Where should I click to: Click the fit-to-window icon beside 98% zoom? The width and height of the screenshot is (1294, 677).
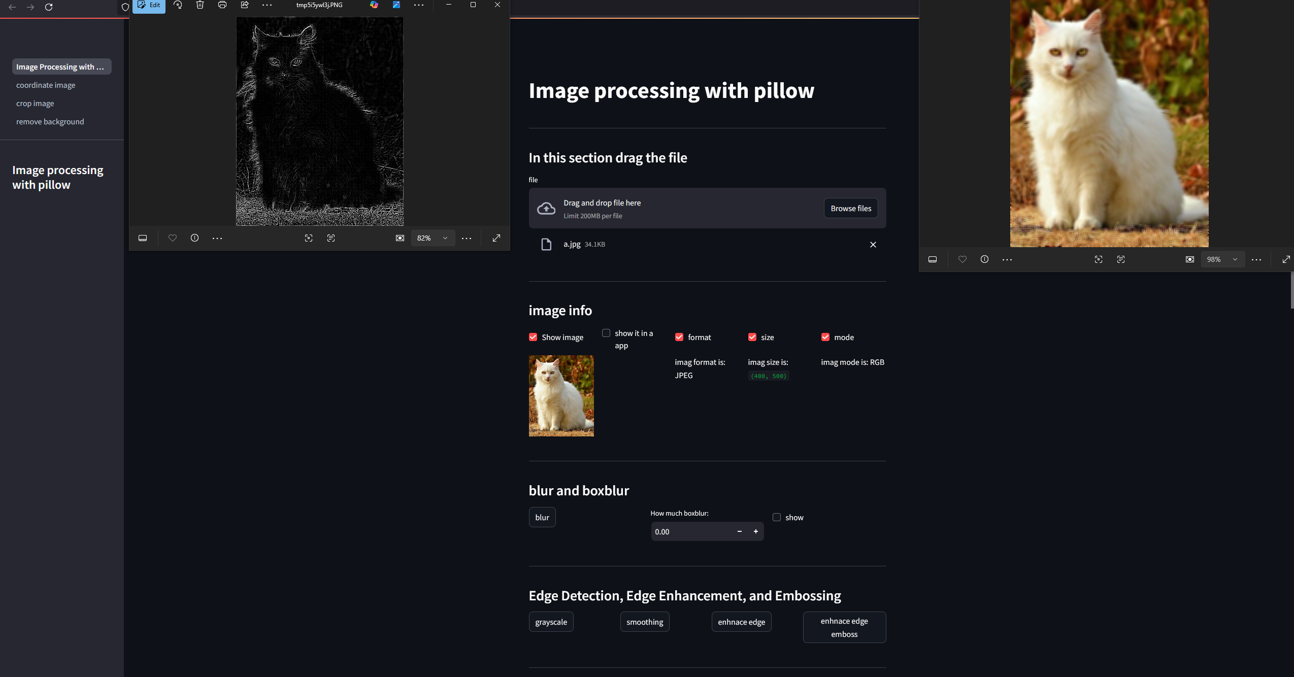[1190, 259]
